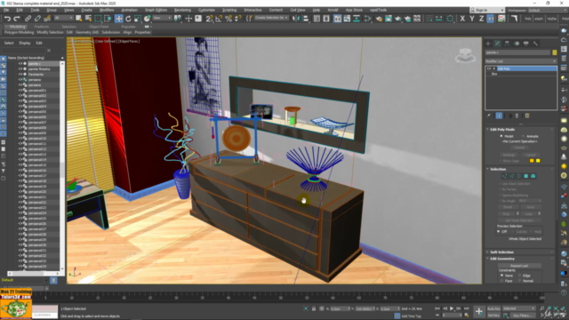Screen dimensions: 569x320
Task: Click Display menu in Scene Explorer
Action: coord(25,43)
